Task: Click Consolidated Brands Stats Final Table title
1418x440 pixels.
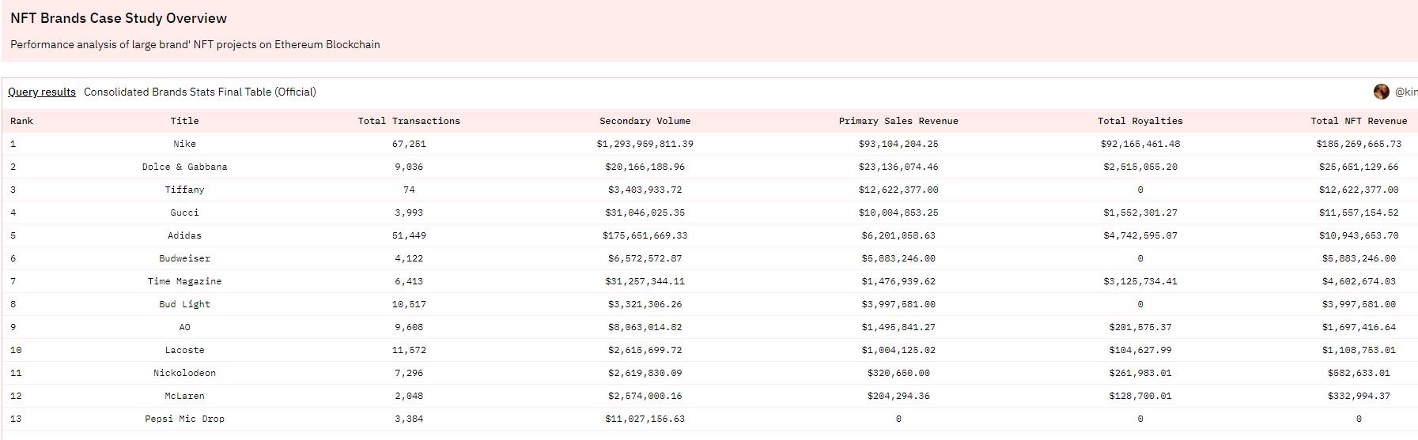Action: 199,92
